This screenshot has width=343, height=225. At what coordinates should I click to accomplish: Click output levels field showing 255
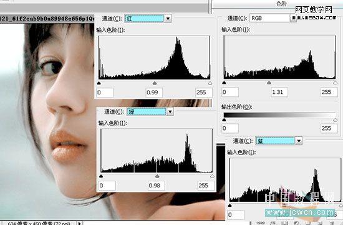329,128
